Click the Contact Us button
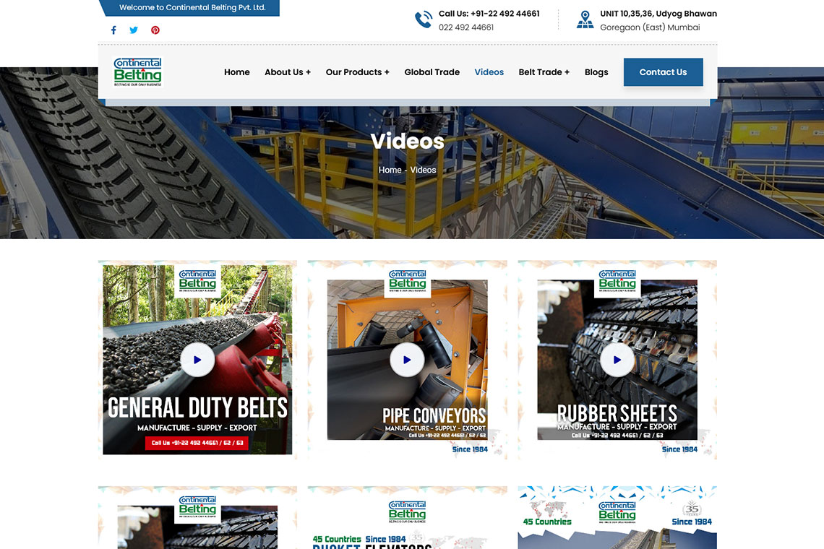This screenshot has width=824, height=549. [x=663, y=72]
